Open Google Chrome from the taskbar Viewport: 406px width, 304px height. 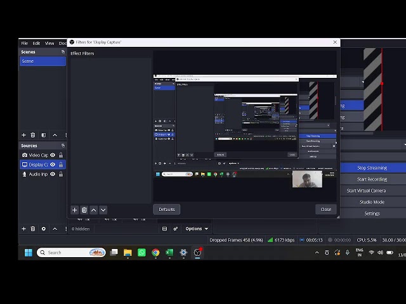coord(155,253)
